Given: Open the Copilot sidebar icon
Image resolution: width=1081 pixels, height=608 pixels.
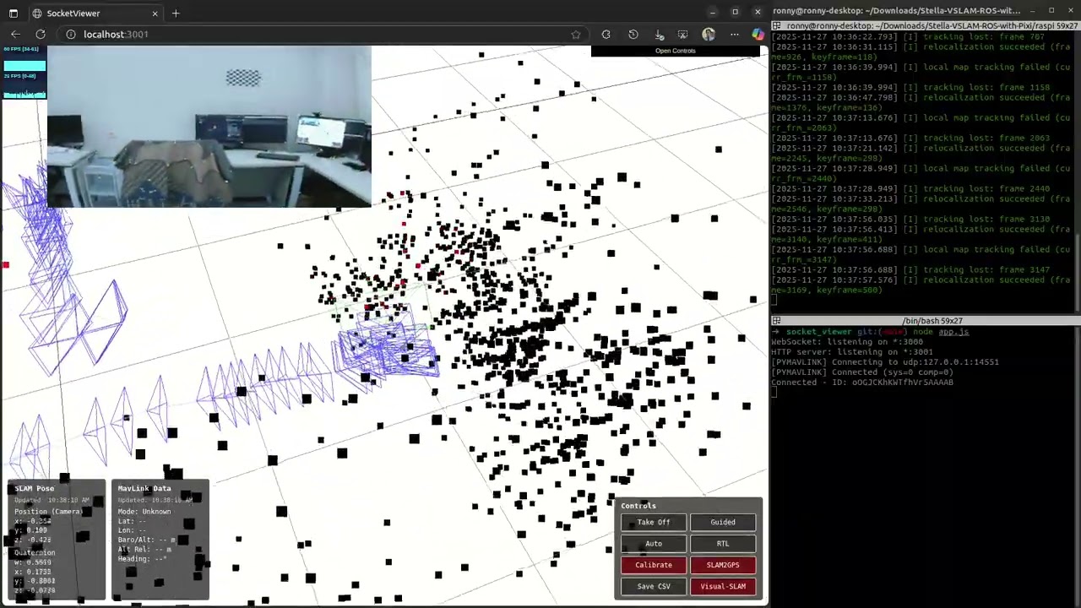Looking at the screenshot, I should click(758, 35).
